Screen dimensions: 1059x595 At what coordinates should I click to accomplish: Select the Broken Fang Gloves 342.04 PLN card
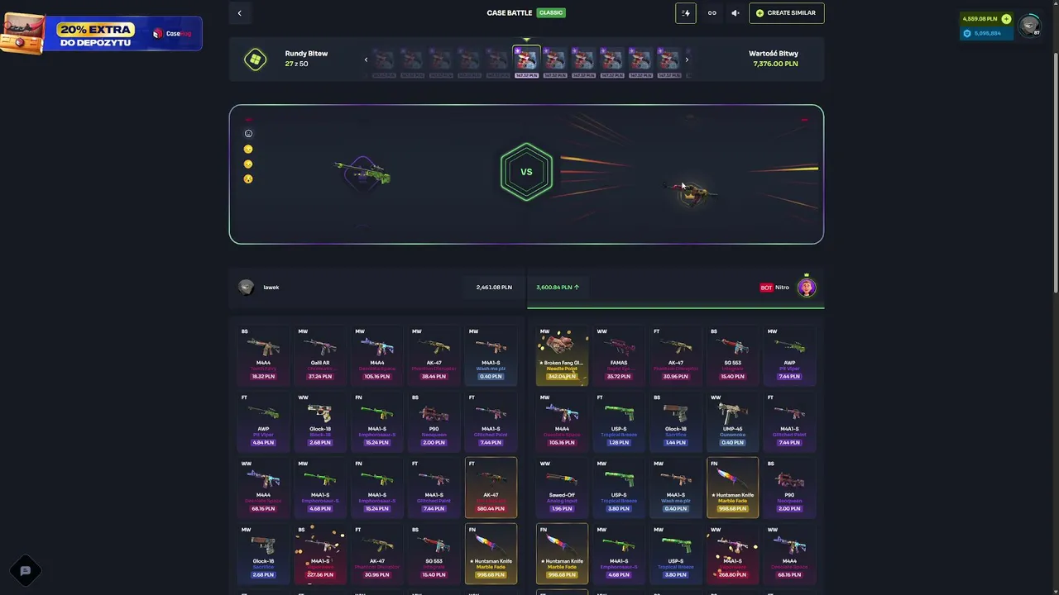point(562,354)
